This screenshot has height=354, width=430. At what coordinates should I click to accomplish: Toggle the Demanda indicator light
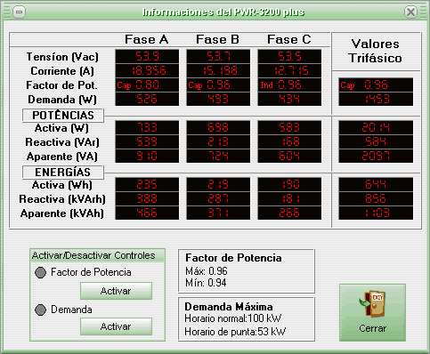[40, 310]
